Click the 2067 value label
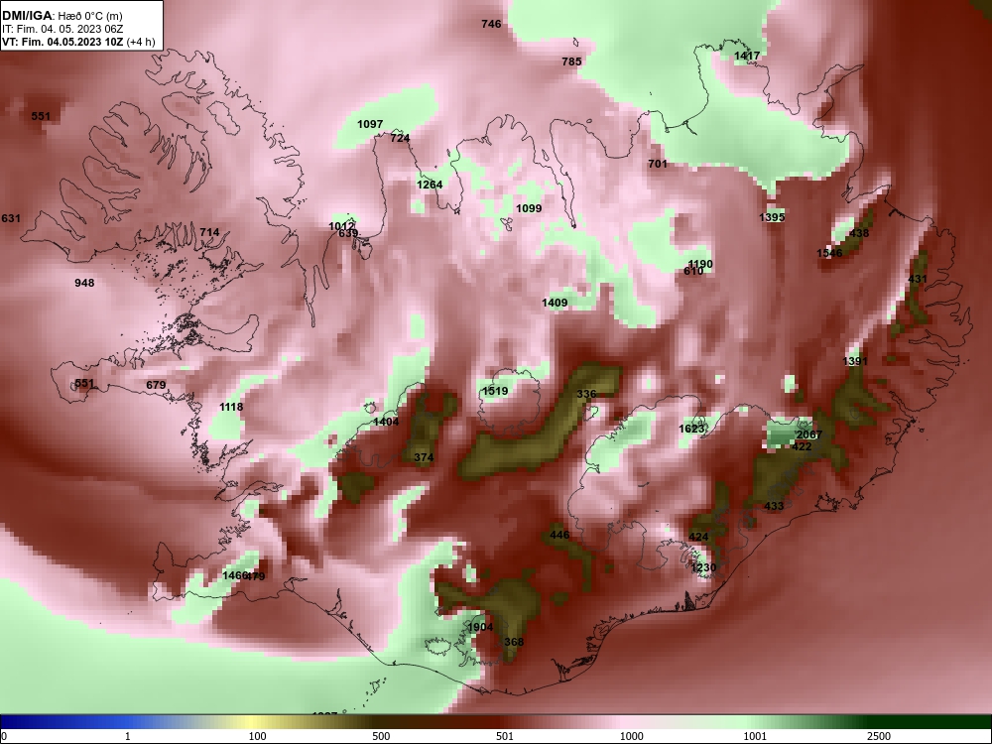This screenshot has height=744, width=992. click(808, 434)
